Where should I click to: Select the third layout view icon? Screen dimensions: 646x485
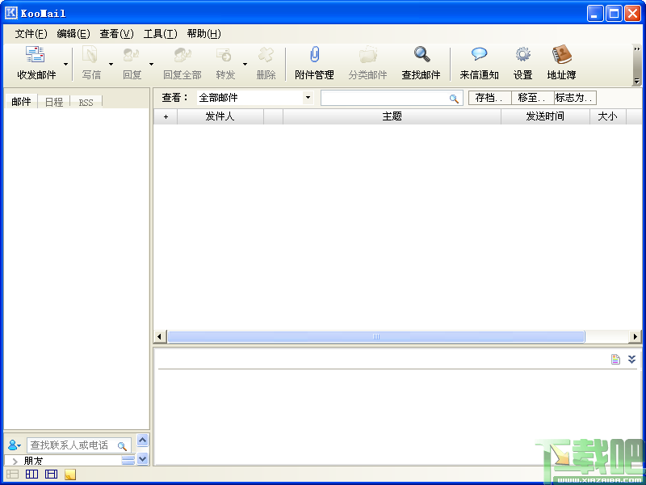51,474
